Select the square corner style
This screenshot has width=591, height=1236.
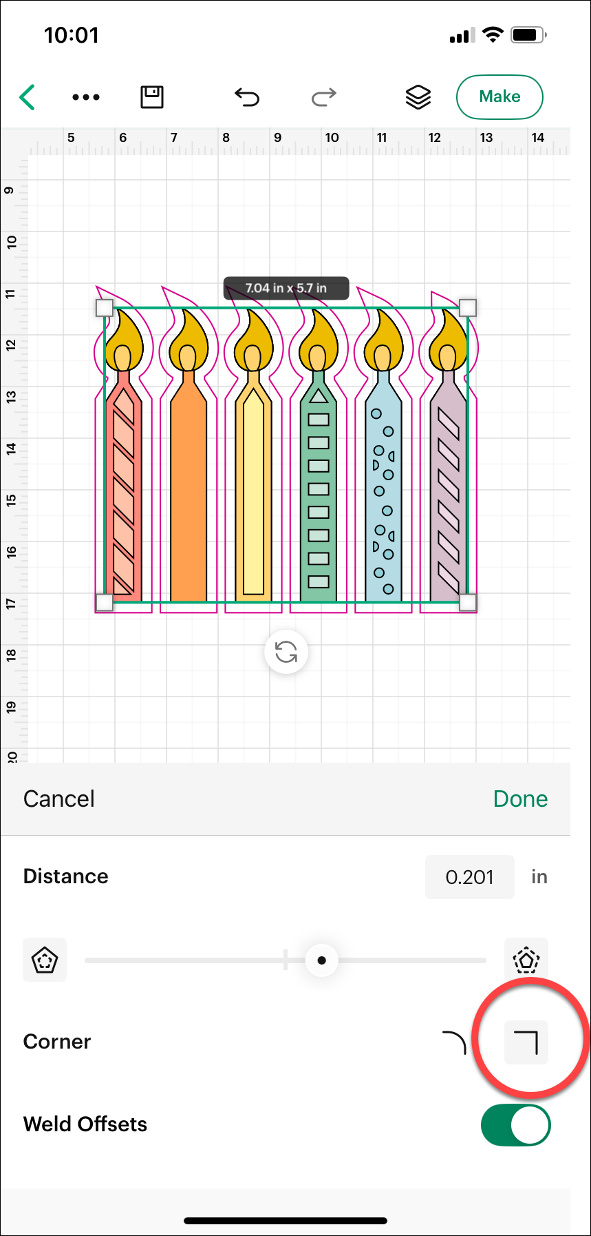526,1042
